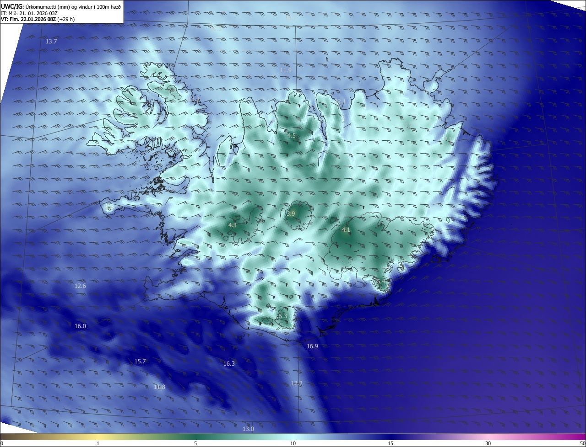Click the 16.3 value label
This screenshot has width=586, height=447.
tap(229, 363)
